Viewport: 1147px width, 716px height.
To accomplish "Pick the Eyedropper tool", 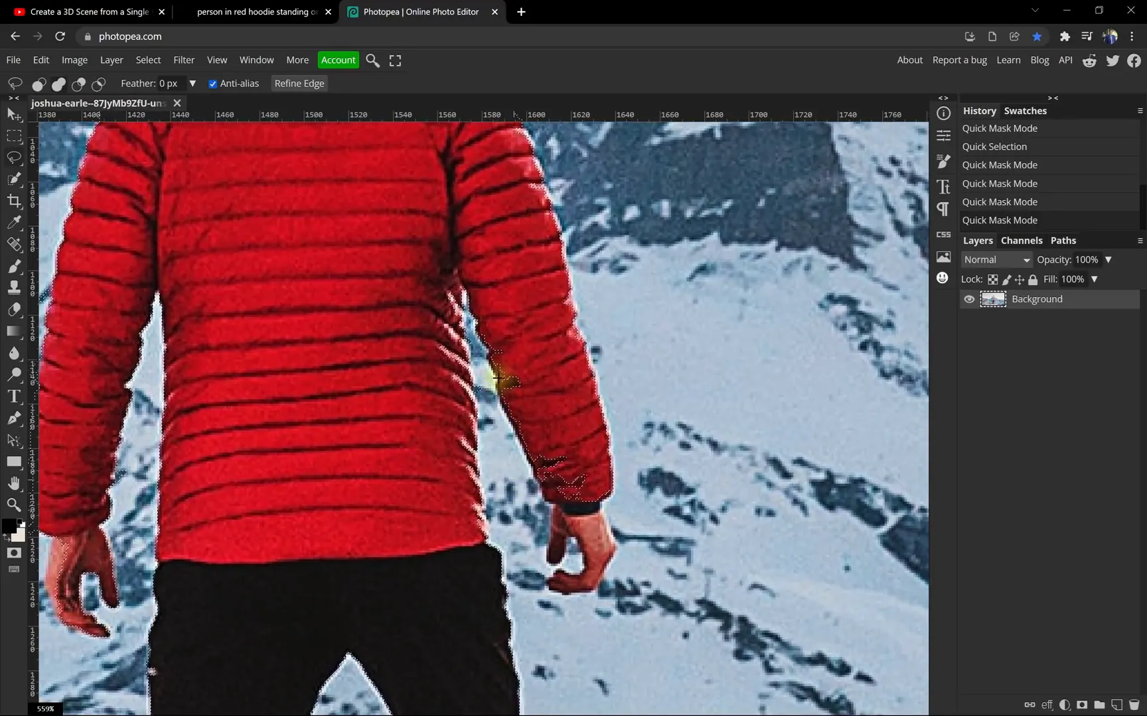I will point(14,223).
